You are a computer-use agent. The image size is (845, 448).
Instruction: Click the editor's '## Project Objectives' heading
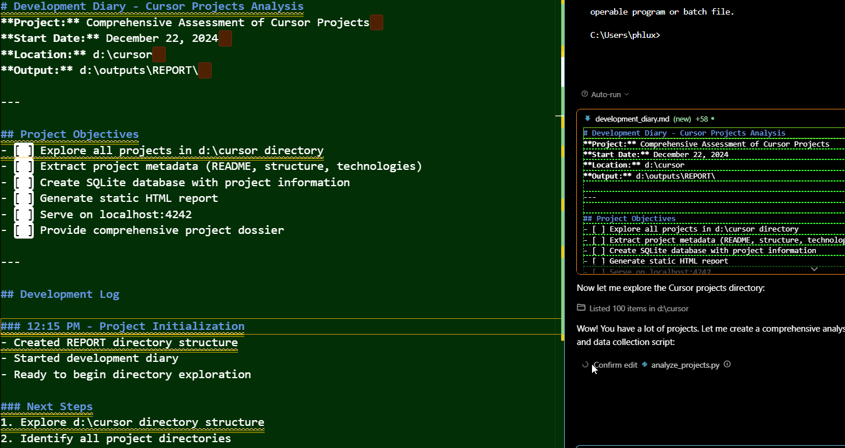pyautogui.click(x=70, y=134)
